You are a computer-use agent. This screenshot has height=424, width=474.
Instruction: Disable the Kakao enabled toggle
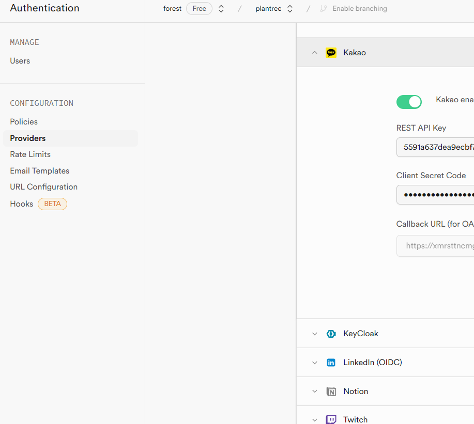point(409,102)
